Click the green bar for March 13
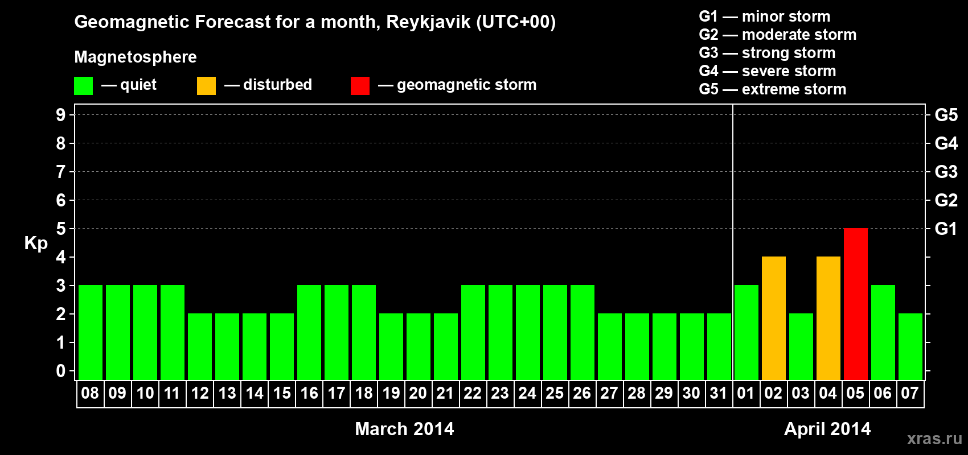The image size is (968, 455). coord(227,346)
